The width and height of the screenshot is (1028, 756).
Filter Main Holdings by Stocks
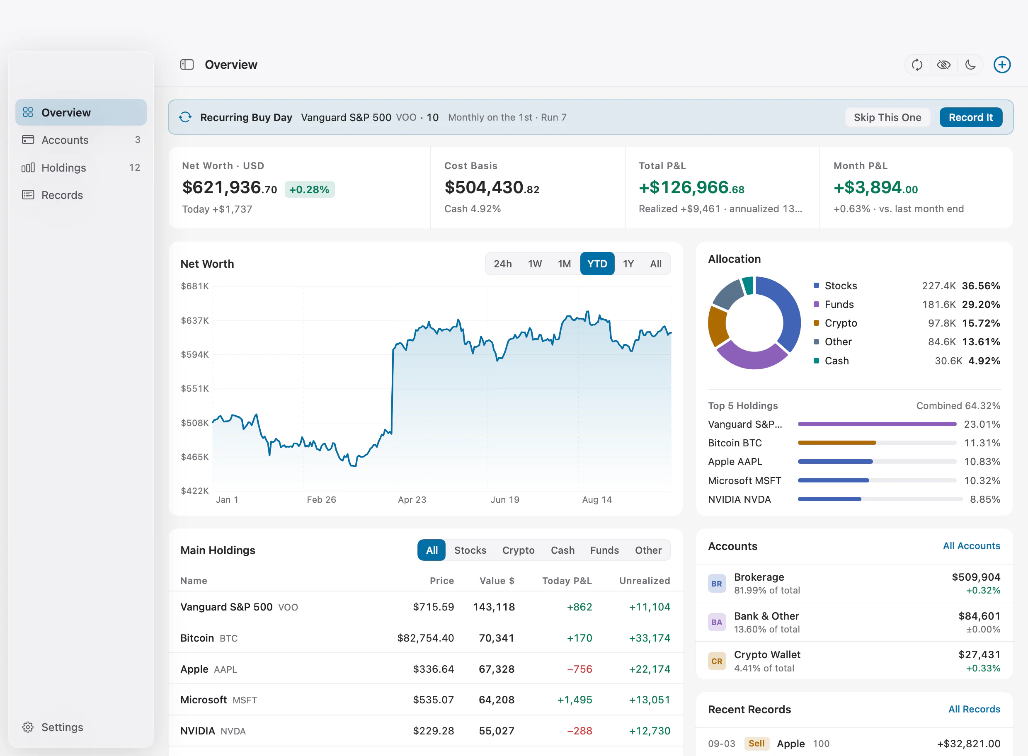470,550
